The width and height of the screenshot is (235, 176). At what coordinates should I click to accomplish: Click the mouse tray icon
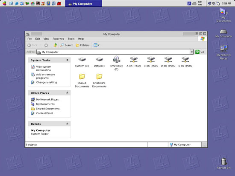pos(218,3)
